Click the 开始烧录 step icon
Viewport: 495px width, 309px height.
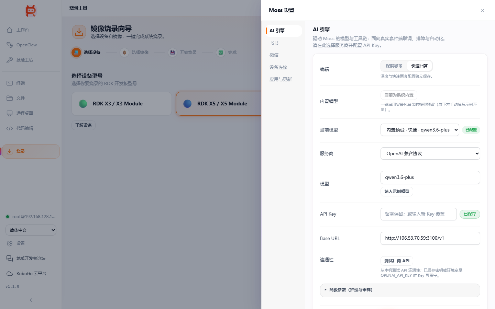click(x=173, y=53)
